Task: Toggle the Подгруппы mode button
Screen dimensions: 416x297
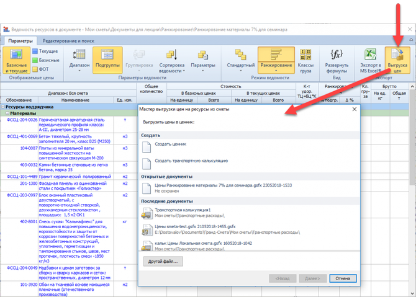Action: click(x=107, y=61)
